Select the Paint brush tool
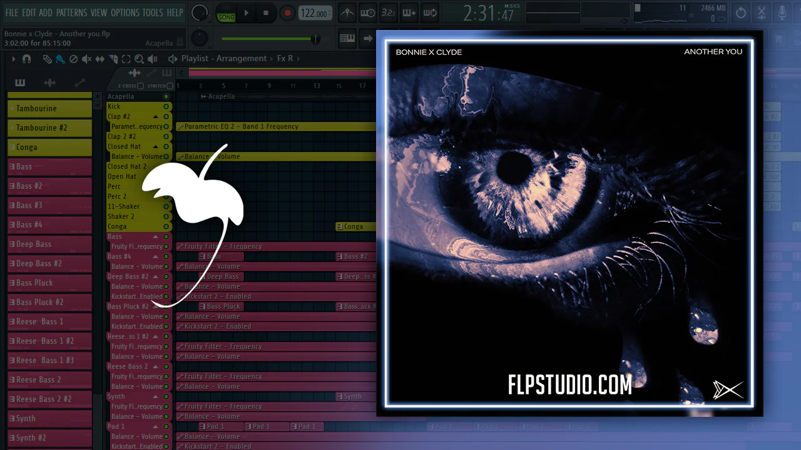This screenshot has width=801, height=450. click(60, 59)
